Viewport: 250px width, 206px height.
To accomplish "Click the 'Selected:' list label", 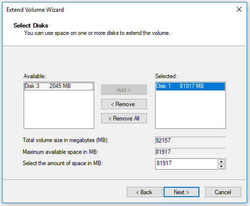I will 166,76.
